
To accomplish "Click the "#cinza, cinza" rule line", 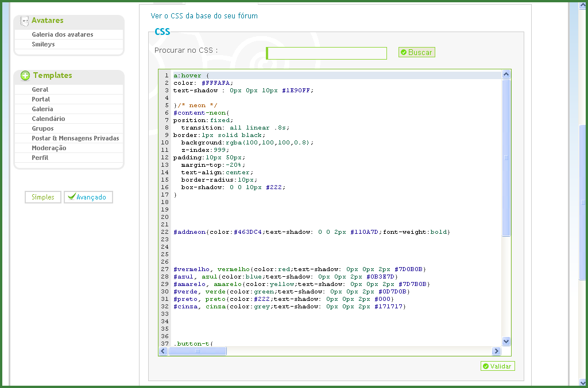I will 289,307.
